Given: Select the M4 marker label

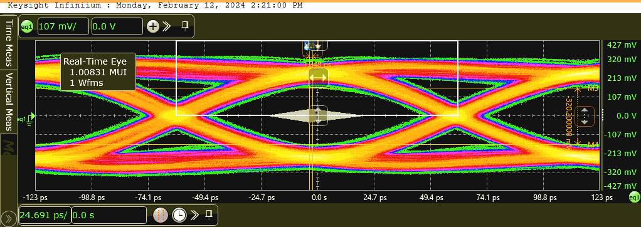Looking at the screenshot, I should tap(593, 144).
